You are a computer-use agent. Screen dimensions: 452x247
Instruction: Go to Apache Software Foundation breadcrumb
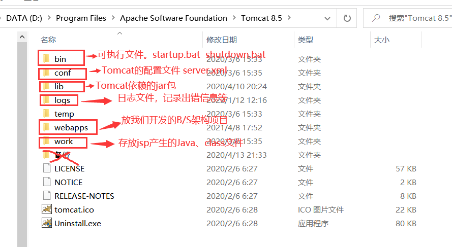point(173,18)
